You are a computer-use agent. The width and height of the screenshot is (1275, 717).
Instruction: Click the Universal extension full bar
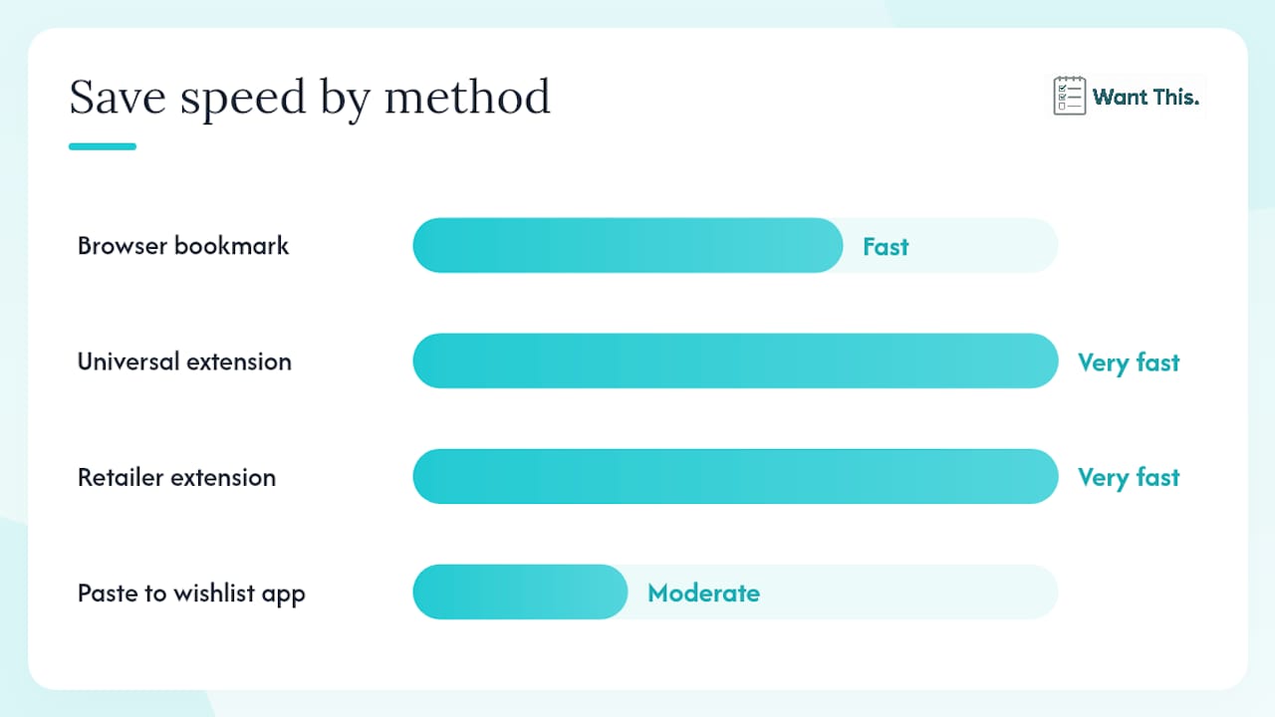pyautogui.click(x=735, y=360)
